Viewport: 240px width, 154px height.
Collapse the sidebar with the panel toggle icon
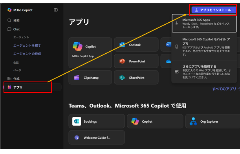(x=56, y=10)
